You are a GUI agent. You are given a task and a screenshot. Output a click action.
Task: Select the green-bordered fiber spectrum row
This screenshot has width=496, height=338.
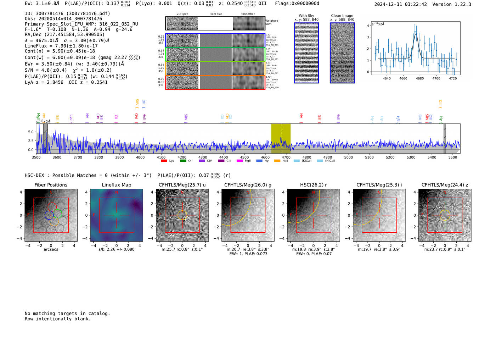215,55
